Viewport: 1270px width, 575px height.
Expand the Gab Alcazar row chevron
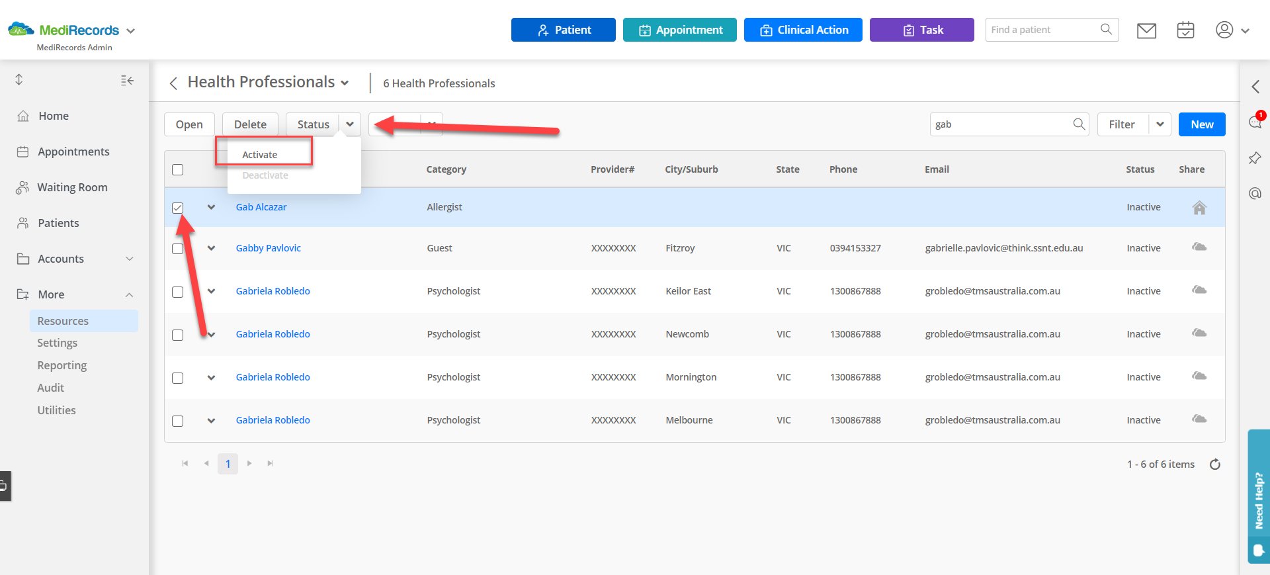pos(211,207)
